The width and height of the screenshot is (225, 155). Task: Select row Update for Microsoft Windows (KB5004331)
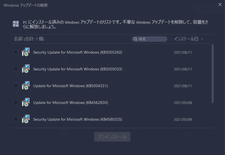(111, 86)
